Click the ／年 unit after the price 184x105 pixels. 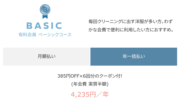[x=102, y=94]
